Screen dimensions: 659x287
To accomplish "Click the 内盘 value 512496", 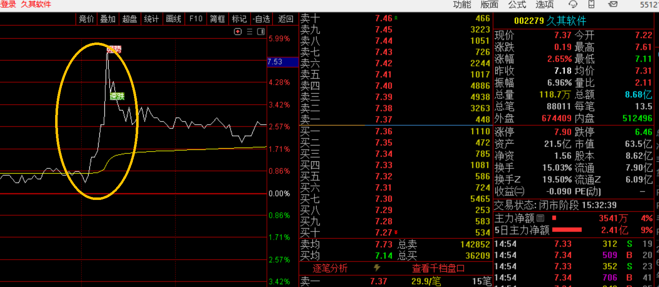I will pyautogui.click(x=637, y=118).
